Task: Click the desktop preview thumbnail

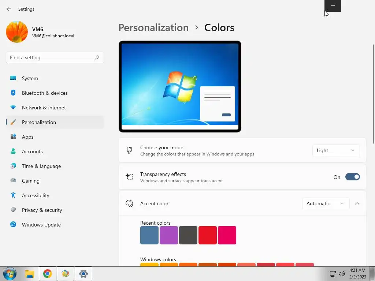Action: 180,86
